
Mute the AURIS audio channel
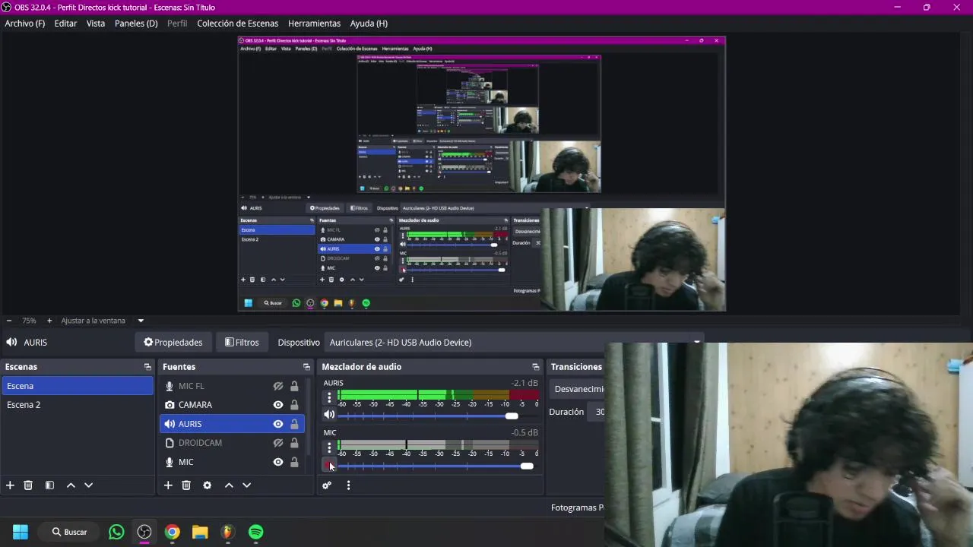[x=329, y=415]
